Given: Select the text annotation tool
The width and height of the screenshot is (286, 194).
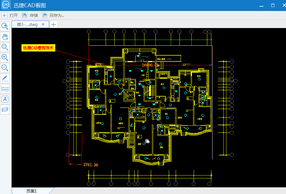Looking at the screenshot, I should point(5,99).
